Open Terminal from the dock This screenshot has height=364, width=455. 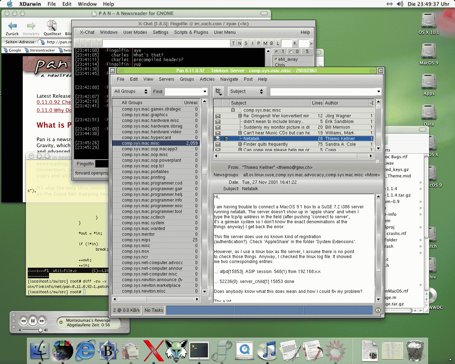[x=199, y=350]
